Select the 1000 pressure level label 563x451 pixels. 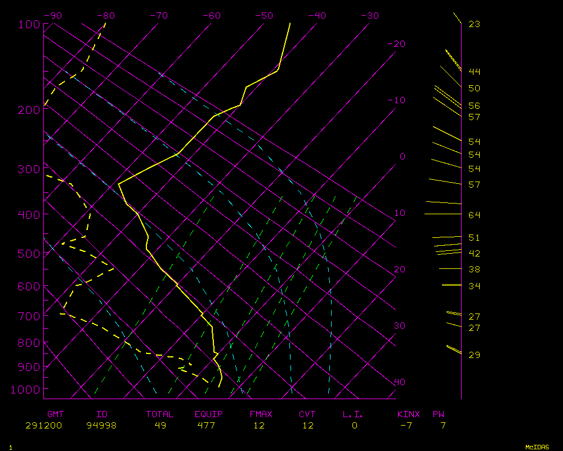click(26, 390)
